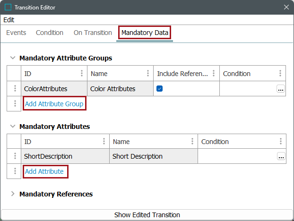Open the Edit menu
The height and width of the screenshot is (221, 294).
[9, 20]
